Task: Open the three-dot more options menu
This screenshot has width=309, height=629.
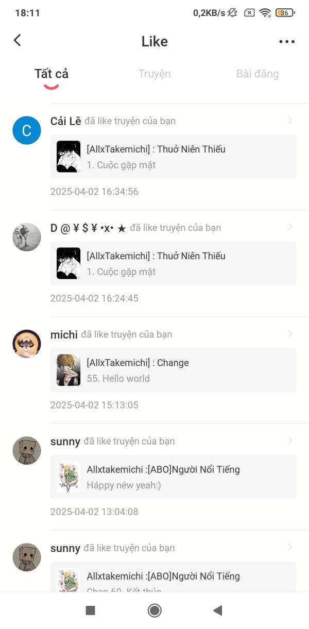Action: pos(287,42)
